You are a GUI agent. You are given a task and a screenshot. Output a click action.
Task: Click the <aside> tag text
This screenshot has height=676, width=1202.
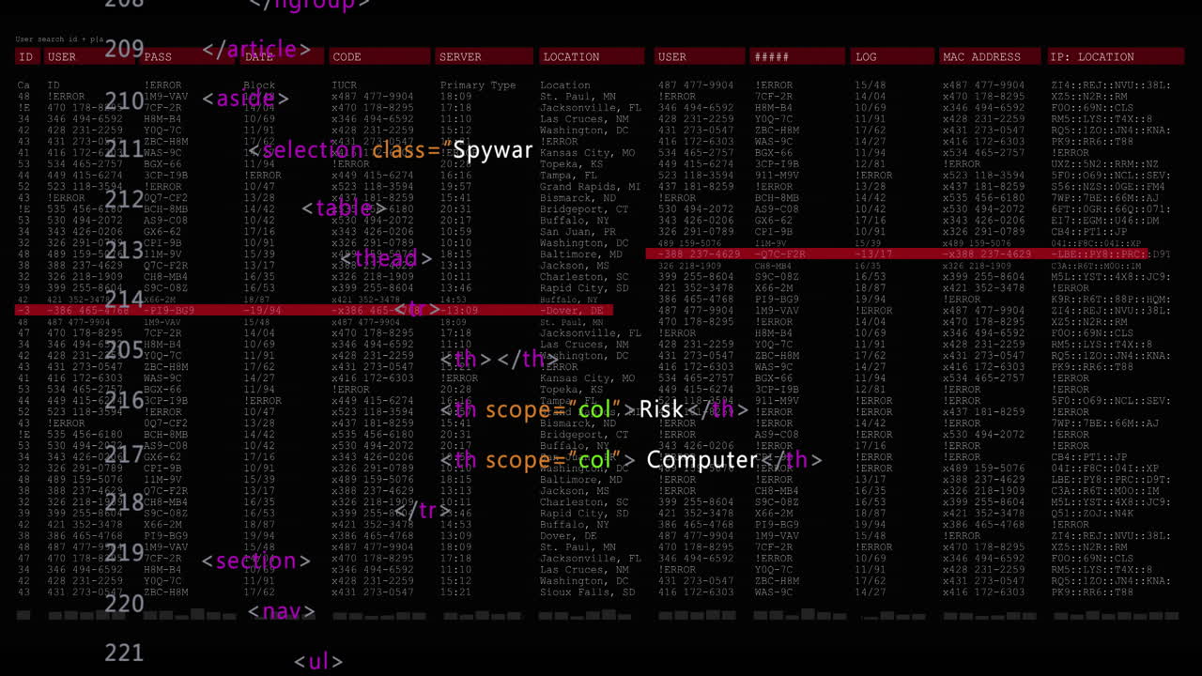tap(245, 98)
